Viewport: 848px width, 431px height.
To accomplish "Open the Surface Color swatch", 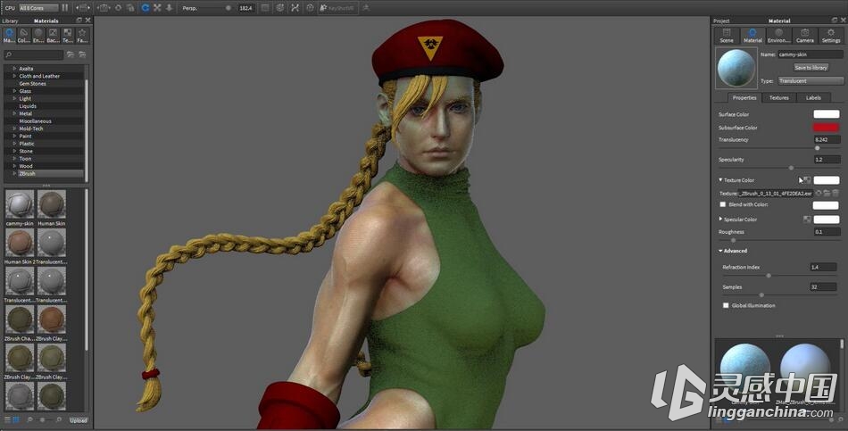I will click(x=827, y=114).
